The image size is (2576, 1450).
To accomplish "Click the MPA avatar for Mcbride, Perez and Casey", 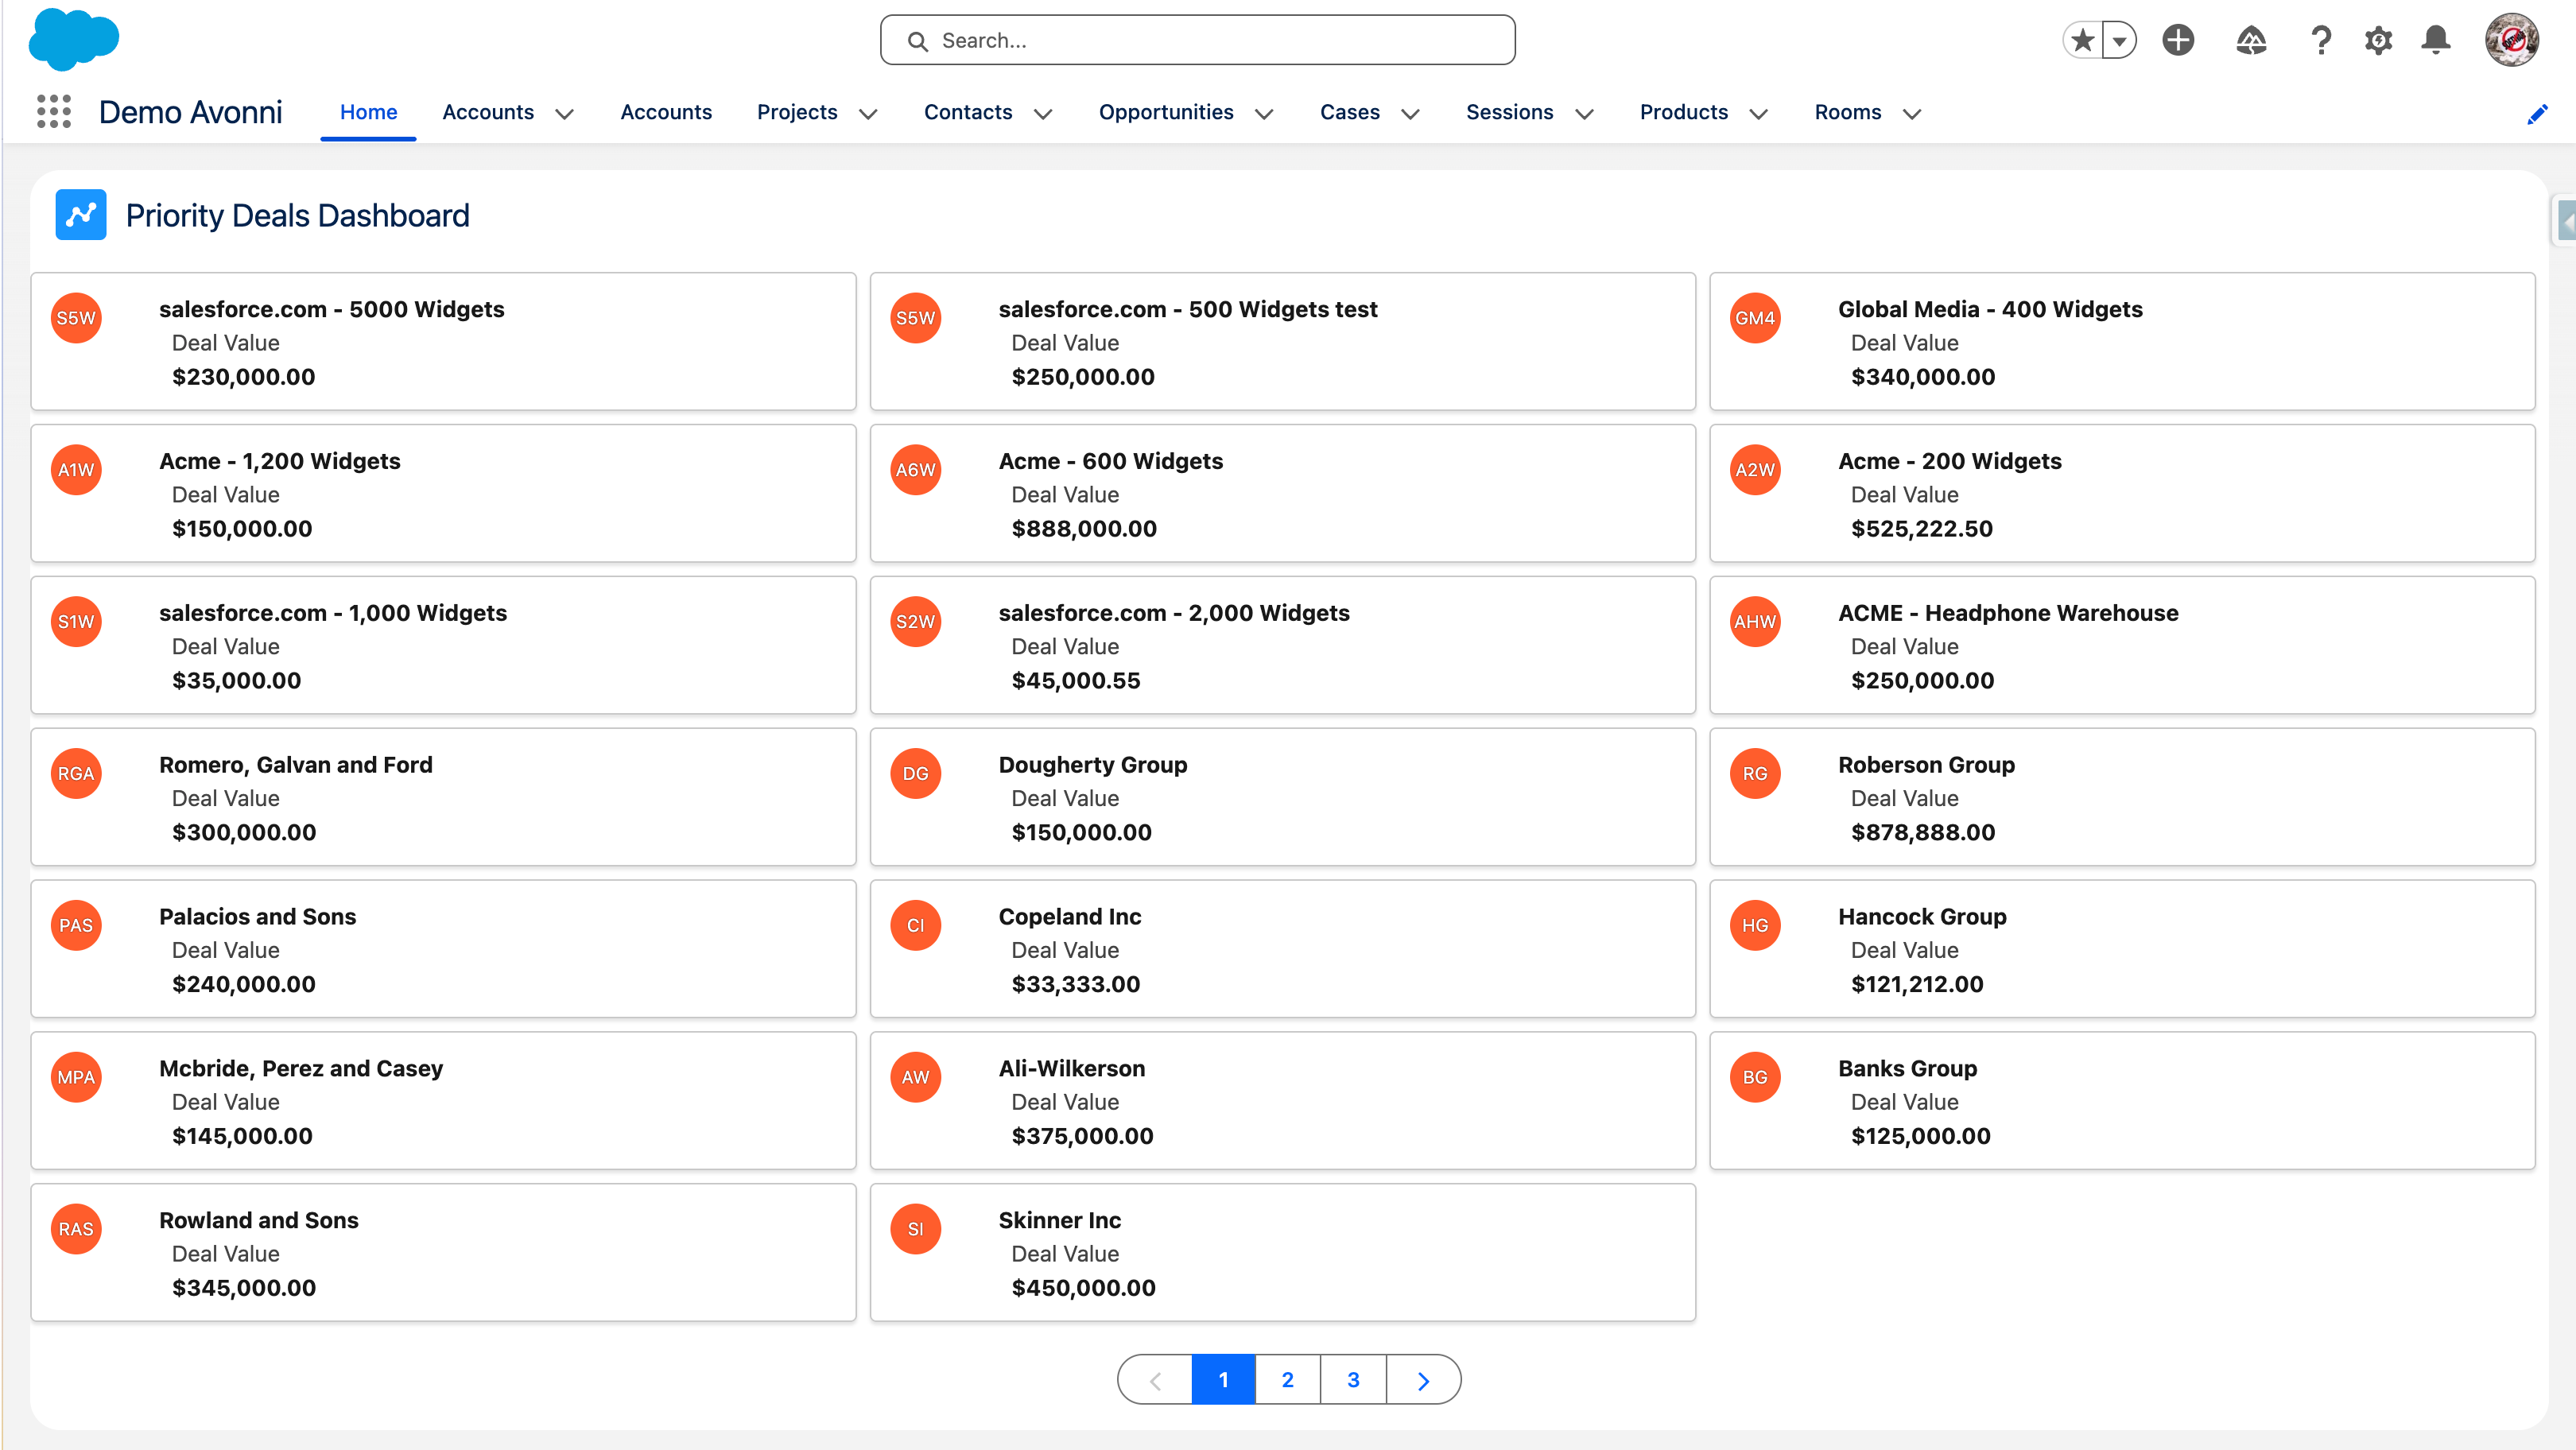I will (76, 1078).
